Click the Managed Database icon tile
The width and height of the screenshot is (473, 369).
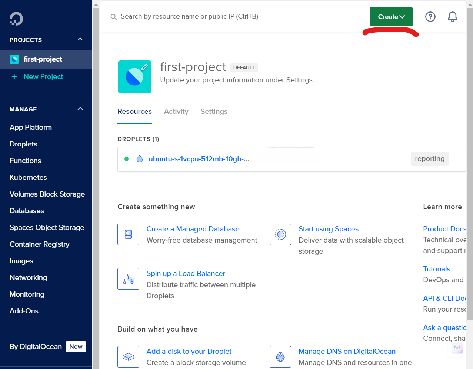(x=128, y=234)
